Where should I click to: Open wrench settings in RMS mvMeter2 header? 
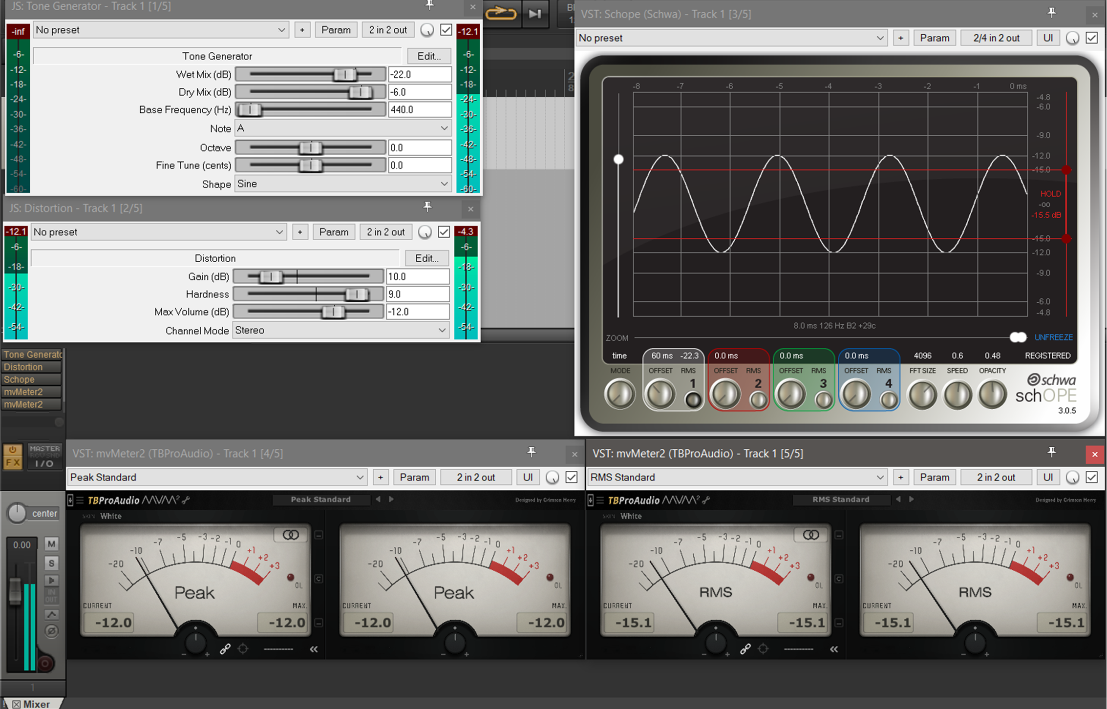click(x=706, y=500)
